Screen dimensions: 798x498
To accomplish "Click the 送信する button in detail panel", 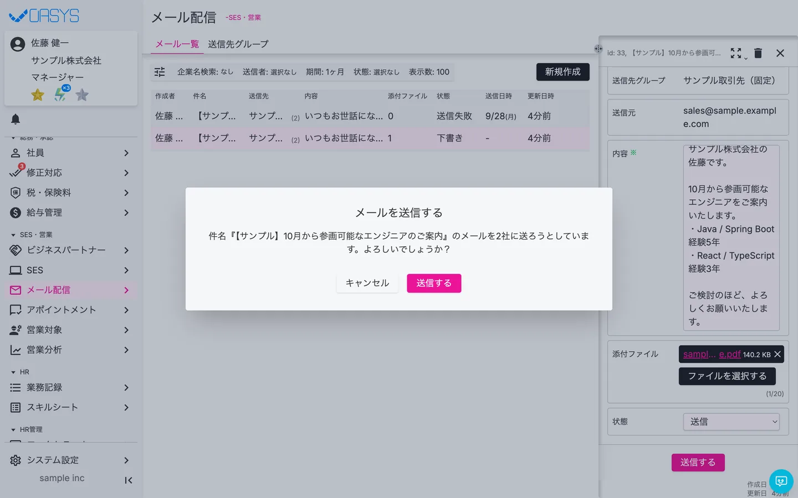I will (698, 463).
